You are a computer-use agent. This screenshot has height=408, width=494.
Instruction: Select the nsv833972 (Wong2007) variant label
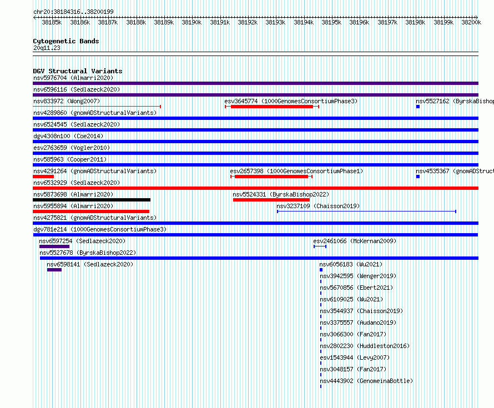pos(67,101)
